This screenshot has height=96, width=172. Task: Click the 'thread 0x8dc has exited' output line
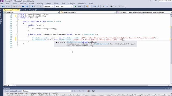[x=32, y=93]
